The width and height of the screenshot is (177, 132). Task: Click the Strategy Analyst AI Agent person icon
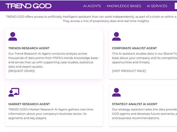(116, 92)
